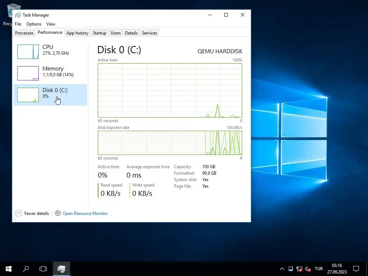Click the network disconnected tray icon
This screenshot has height=276, width=368.
tap(299, 269)
